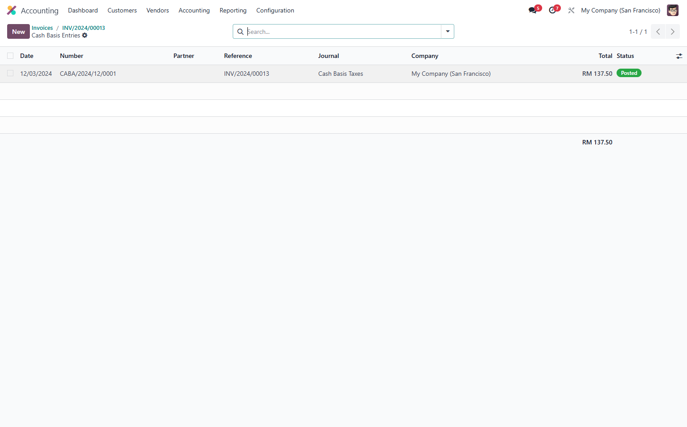
Task: Open the Reporting menu
Action: tap(233, 10)
